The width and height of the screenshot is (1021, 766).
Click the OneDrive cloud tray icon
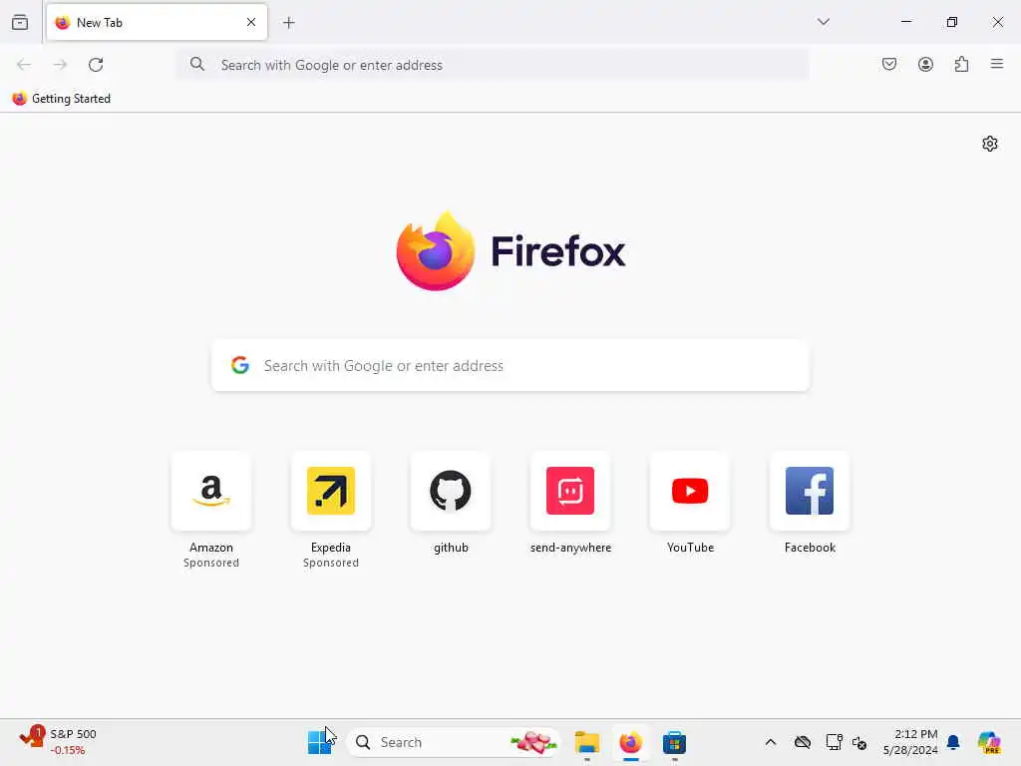pyautogui.click(x=803, y=742)
